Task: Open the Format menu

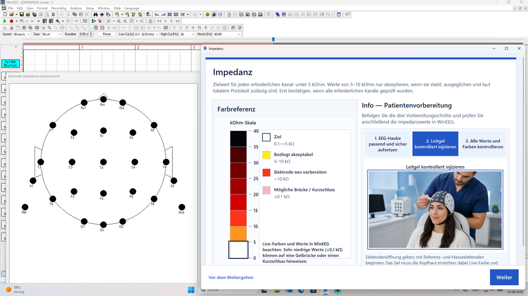Action: coord(42,8)
